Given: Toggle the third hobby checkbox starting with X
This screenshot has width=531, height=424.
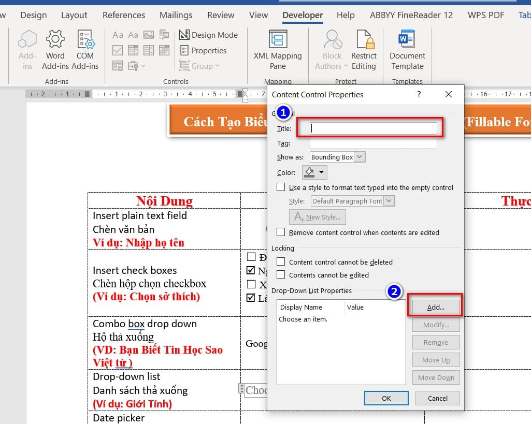Looking at the screenshot, I should pyautogui.click(x=251, y=284).
